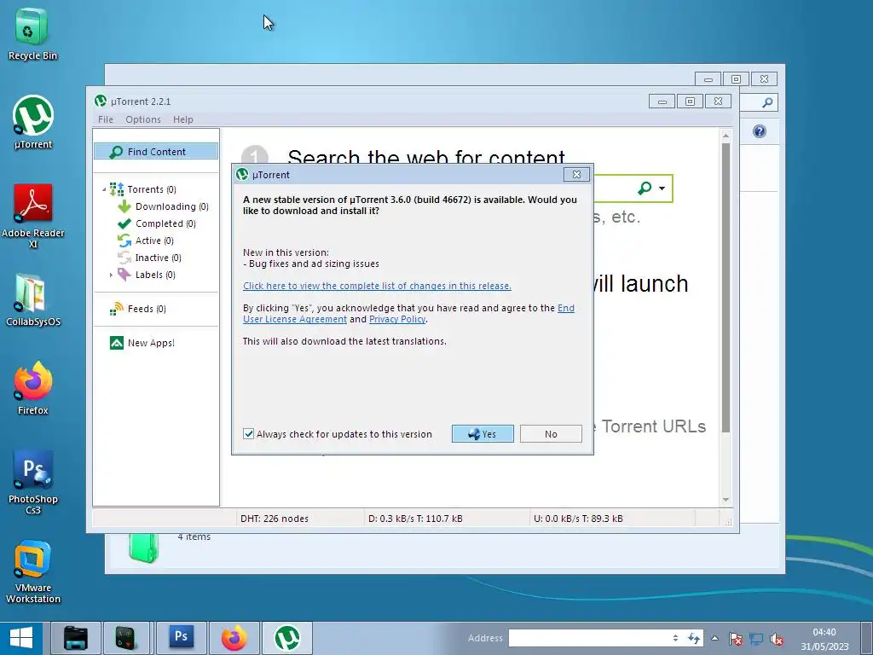
Task: Open the file manager taskbar icon
Action: (x=76, y=638)
